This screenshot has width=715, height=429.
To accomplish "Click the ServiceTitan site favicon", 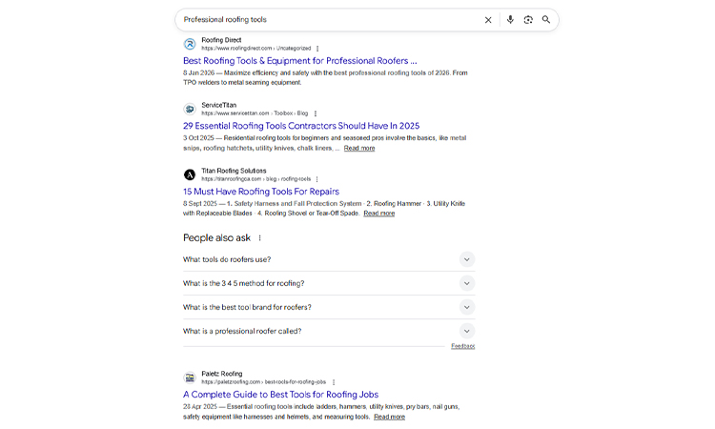I will pyautogui.click(x=190, y=109).
